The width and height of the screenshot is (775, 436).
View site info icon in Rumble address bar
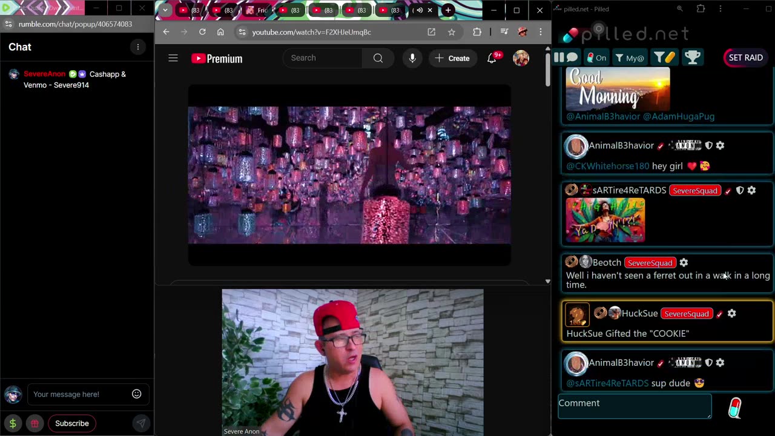click(x=8, y=24)
